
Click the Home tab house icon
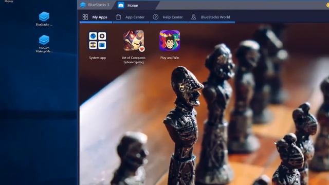121,5
